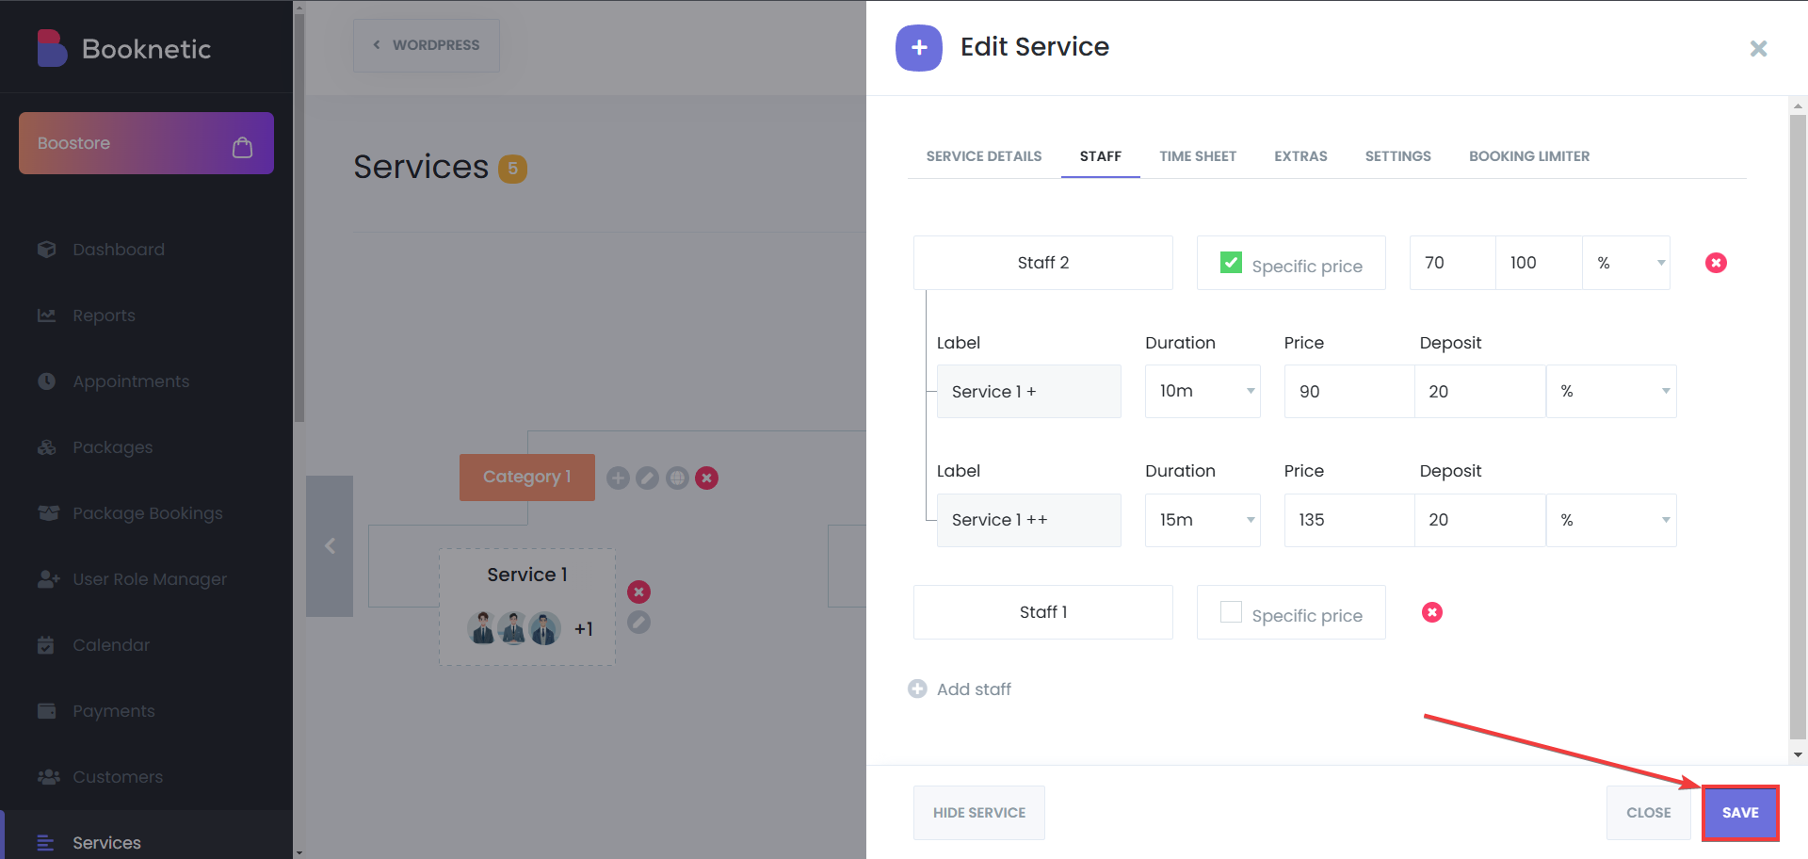Click globe translate icon next to Category 1

click(677, 478)
